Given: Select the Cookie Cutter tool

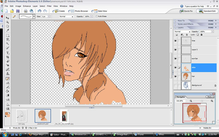Looking at the screenshot, I should 8,61.
